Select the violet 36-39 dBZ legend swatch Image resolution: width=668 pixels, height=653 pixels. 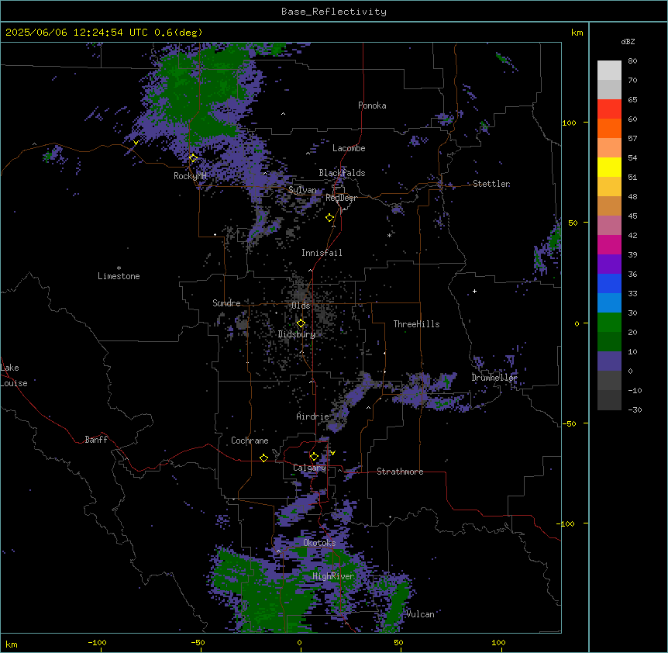tap(609, 264)
